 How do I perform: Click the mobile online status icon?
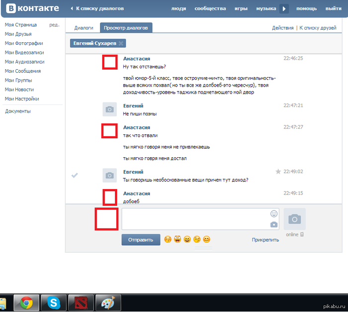click(x=302, y=234)
